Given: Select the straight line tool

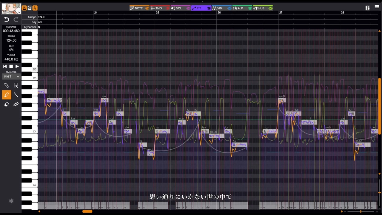Looking at the screenshot, I should click(x=16, y=95).
